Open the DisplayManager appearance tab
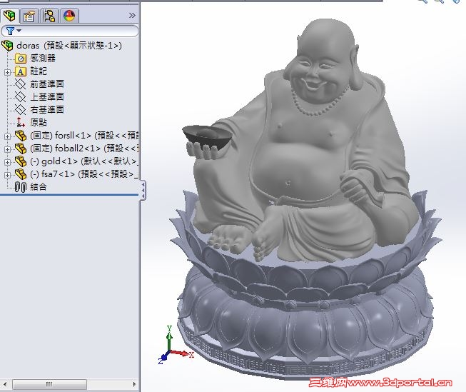Image resolution: width=466 pixels, height=392 pixels. coord(69,16)
